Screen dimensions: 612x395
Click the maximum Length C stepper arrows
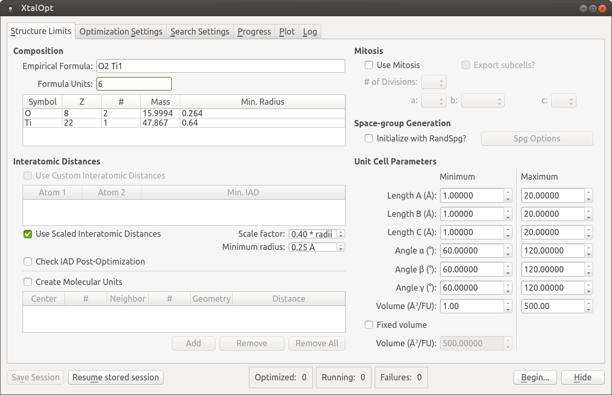(588, 232)
